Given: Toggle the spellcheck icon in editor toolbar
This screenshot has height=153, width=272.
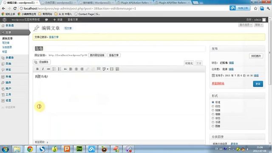Looking at the screenshot, I should pos(104,69).
